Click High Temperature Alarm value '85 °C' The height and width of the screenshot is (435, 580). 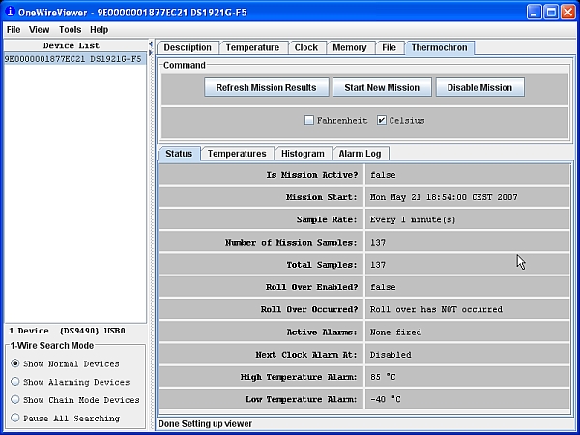383,377
